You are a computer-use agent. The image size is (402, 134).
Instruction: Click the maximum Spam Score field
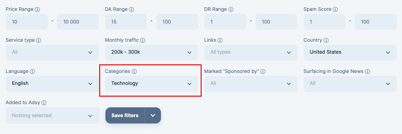click(x=376, y=22)
